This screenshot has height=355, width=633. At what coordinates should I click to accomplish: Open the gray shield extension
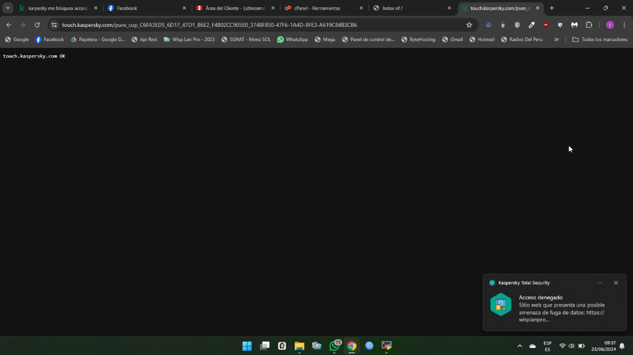pyautogui.click(x=517, y=25)
